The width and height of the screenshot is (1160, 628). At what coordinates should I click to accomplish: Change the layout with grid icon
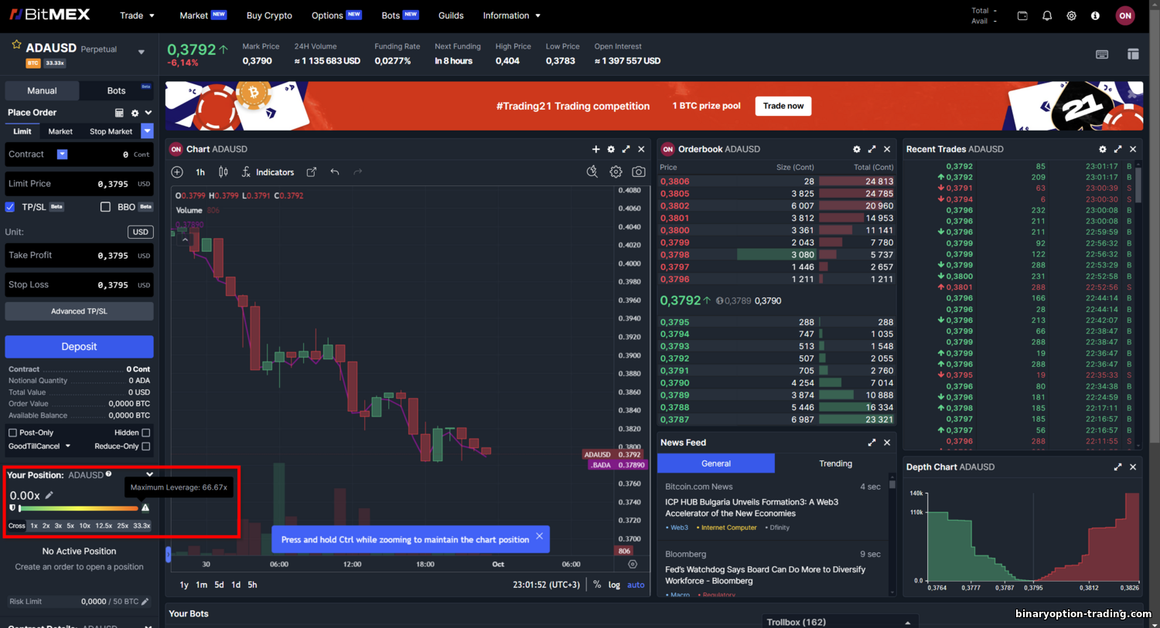(x=1133, y=54)
